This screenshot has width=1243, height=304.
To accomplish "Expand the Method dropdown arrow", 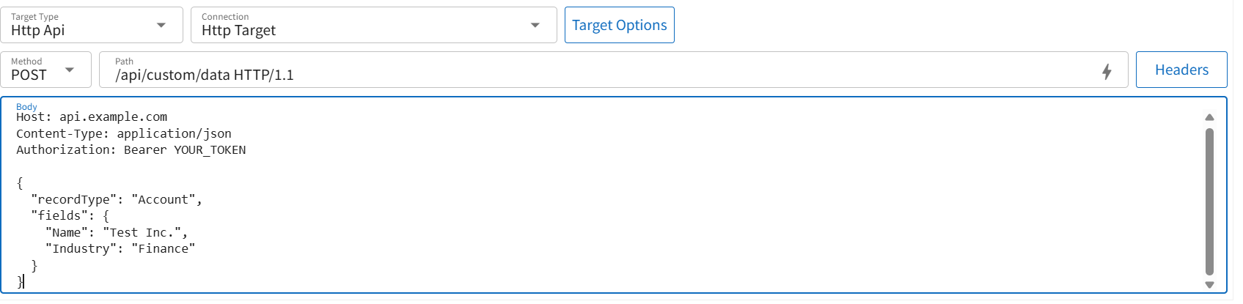I will click(70, 70).
